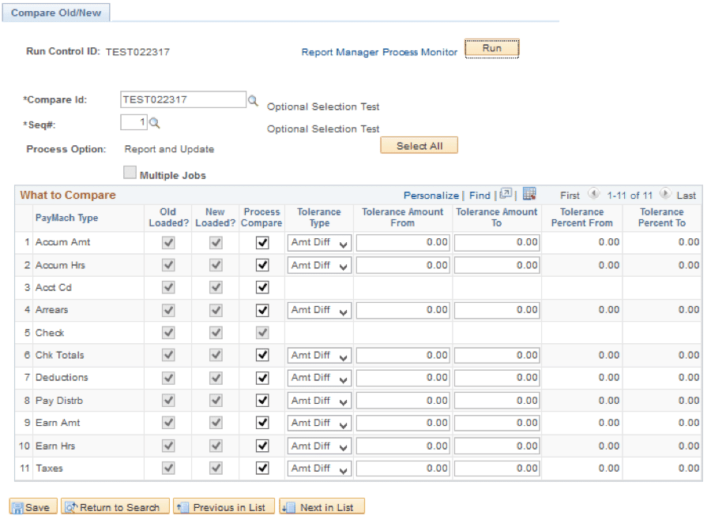The height and width of the screenshot is (519, 711).
Task: Uncheck Process Compare for Earn Hrs
Action: pos(262,446)
